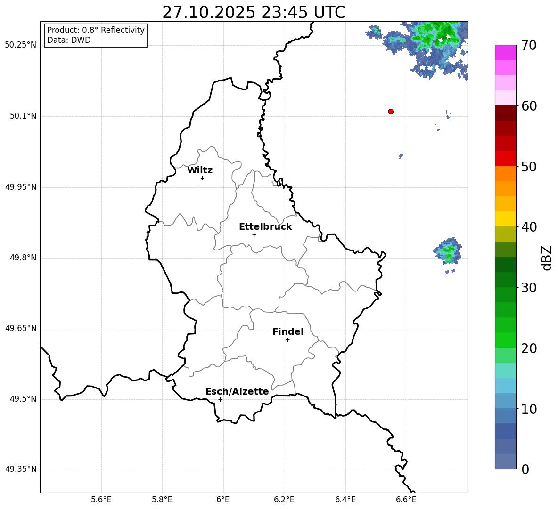Click the Ettelbruck cross marker
The width and height of the screenshot is (558, 509).
coord(254,234)
